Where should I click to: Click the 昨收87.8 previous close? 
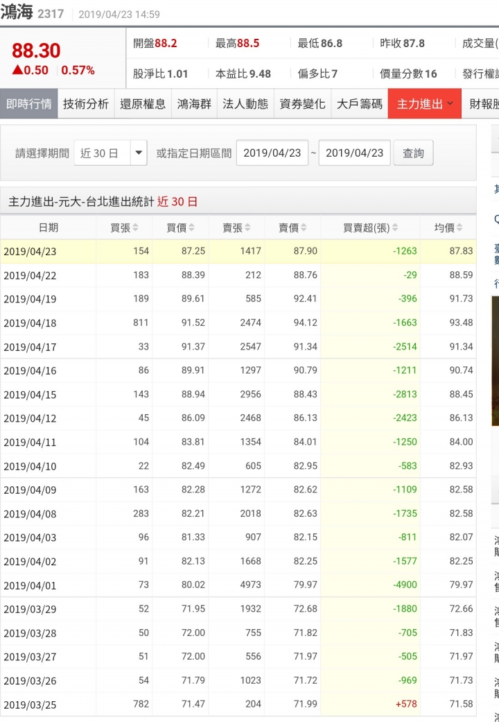pos(403,43)
